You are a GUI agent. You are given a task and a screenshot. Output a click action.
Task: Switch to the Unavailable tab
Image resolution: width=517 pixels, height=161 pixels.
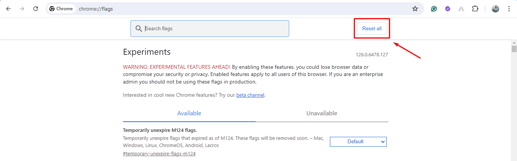pos(322,113)
